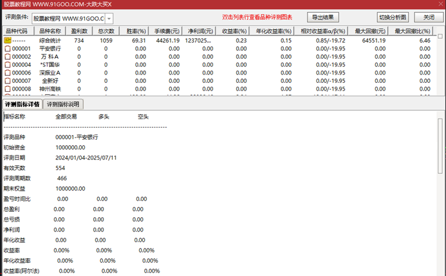Image resolution: width=446 pixels, height=276 pixels.
Task: Click the 综合统计 summary row icon
Action: 8,40
